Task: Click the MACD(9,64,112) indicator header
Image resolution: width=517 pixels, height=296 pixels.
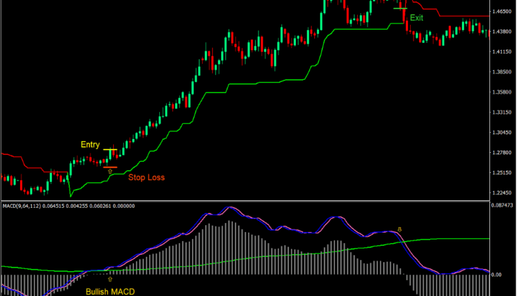Action: coord(68,206)
